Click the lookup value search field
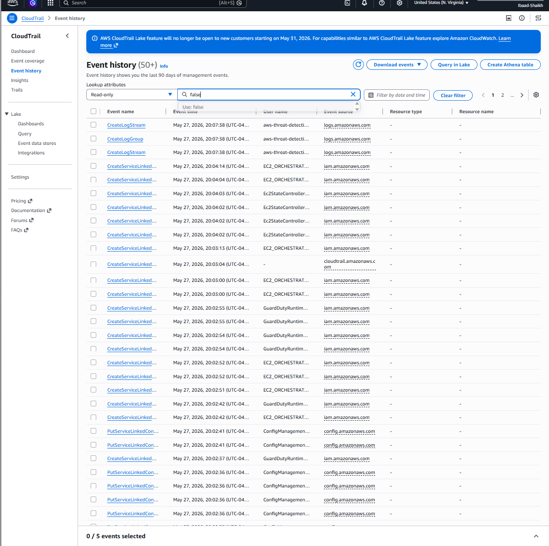This screenshot has width=549, height=546. 269,95
